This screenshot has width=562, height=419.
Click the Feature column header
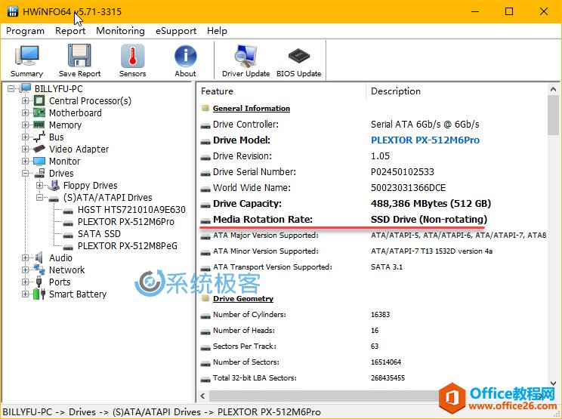(x=281, y=91)
